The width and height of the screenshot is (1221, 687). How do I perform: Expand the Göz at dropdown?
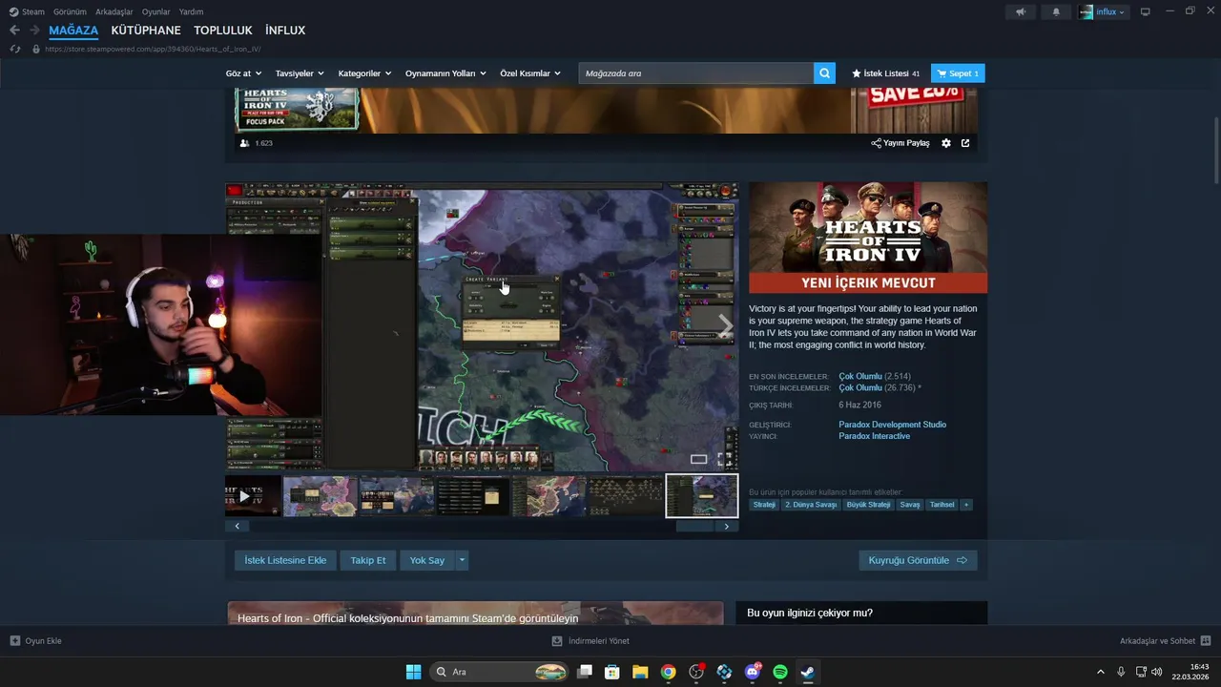coord(243,73)
